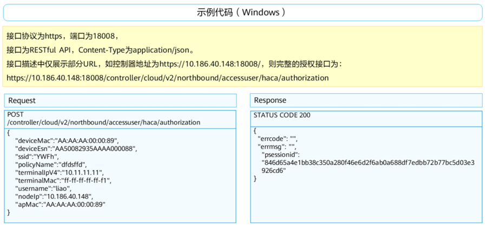This screenshot has height=226, width=487.
Task: Open the full haca/authorization HTTPS URL
Action: 167,78
